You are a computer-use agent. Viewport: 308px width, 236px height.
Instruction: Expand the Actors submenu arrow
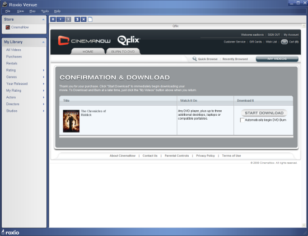point(44,97)
